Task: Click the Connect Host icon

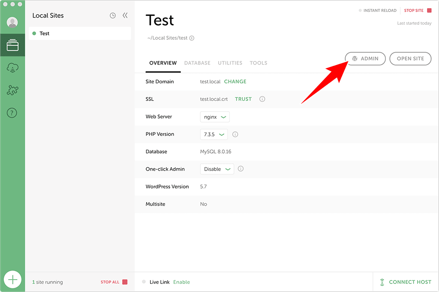Action: 382,282
